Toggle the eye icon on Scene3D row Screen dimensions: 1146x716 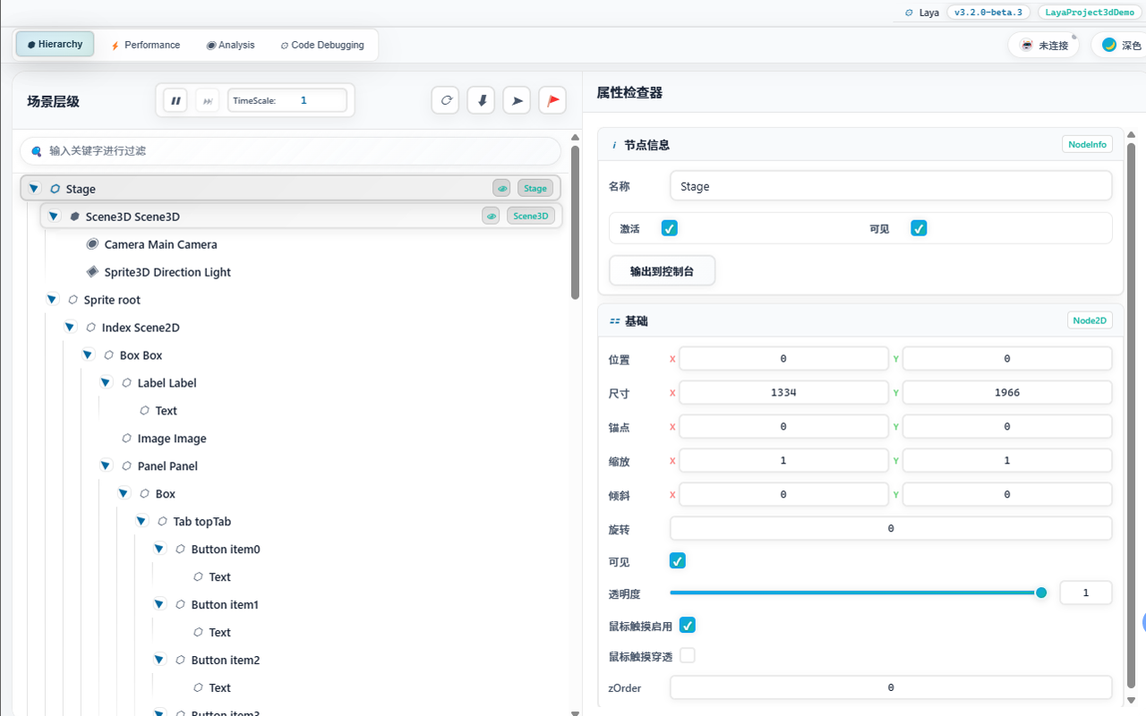491,216
